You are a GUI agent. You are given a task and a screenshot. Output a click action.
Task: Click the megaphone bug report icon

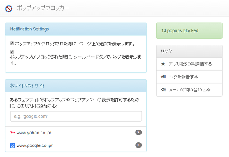[163, 77]
